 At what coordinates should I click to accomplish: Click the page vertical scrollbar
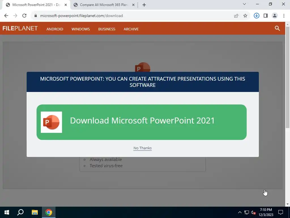point(287,77)
